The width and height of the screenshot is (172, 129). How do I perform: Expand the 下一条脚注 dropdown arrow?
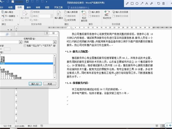18,16
